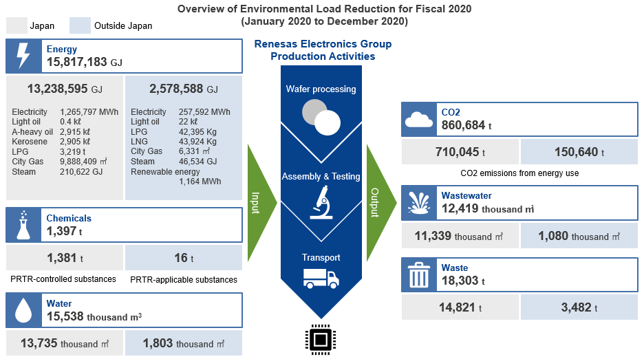This screenshot has height=359, width=644.
Task: Click the Transport truck icon
Action: coord(321,279)
